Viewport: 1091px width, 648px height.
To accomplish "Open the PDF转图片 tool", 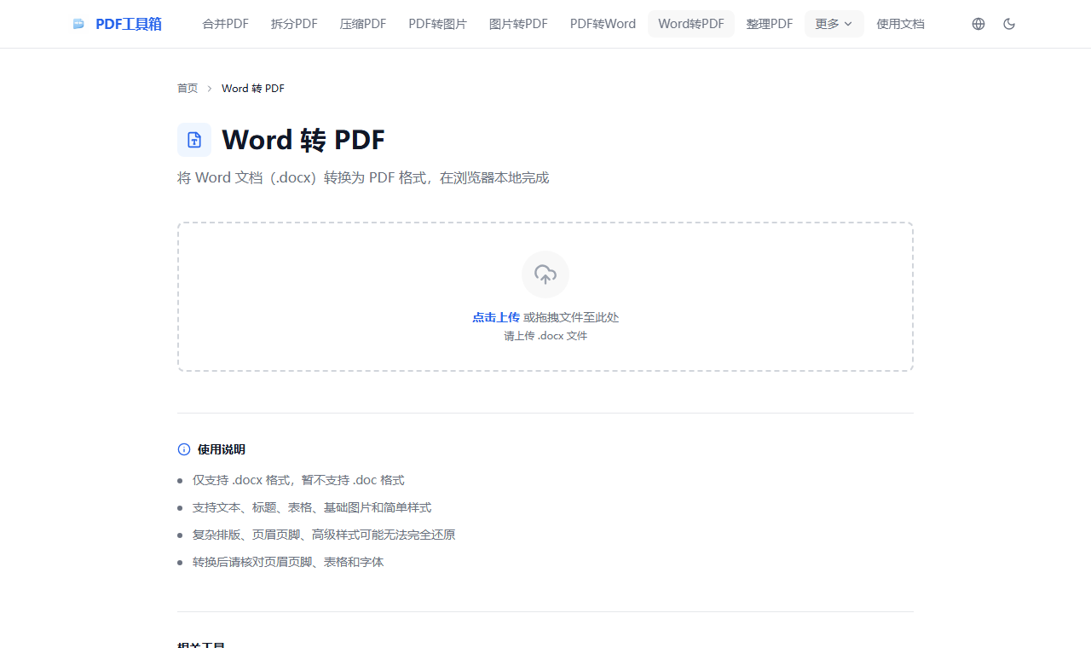I will tap(438, 24).
